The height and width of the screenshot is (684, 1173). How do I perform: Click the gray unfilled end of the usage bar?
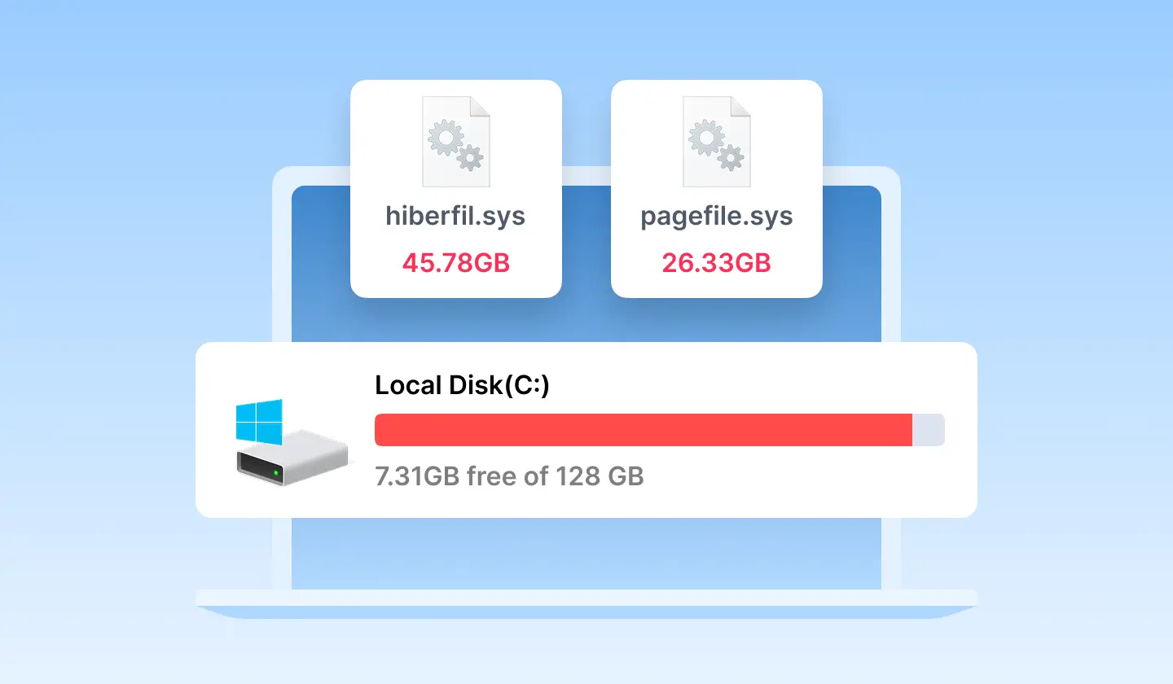pyautogui.click(x=929, y=430)
